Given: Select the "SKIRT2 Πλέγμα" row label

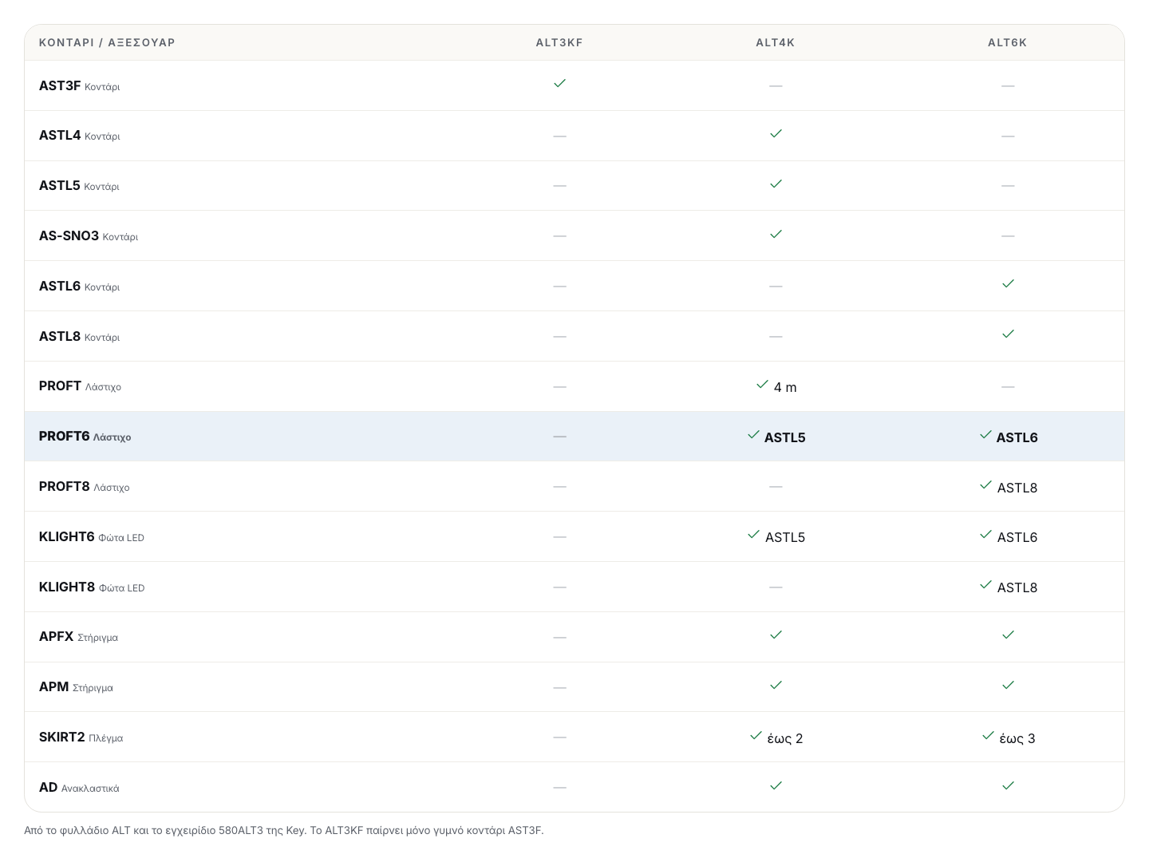Looking at the screenshot, I should 81,737.
